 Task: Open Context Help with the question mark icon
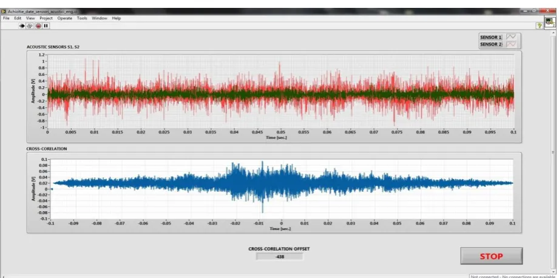click(540, 25)
